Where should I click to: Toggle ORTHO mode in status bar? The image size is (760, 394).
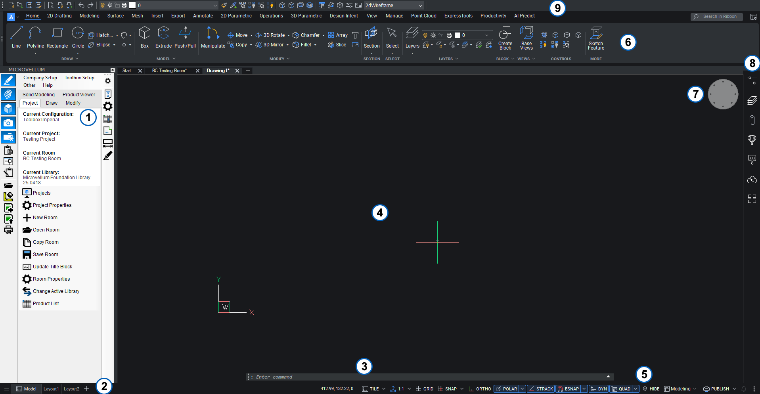click(480, 389)
